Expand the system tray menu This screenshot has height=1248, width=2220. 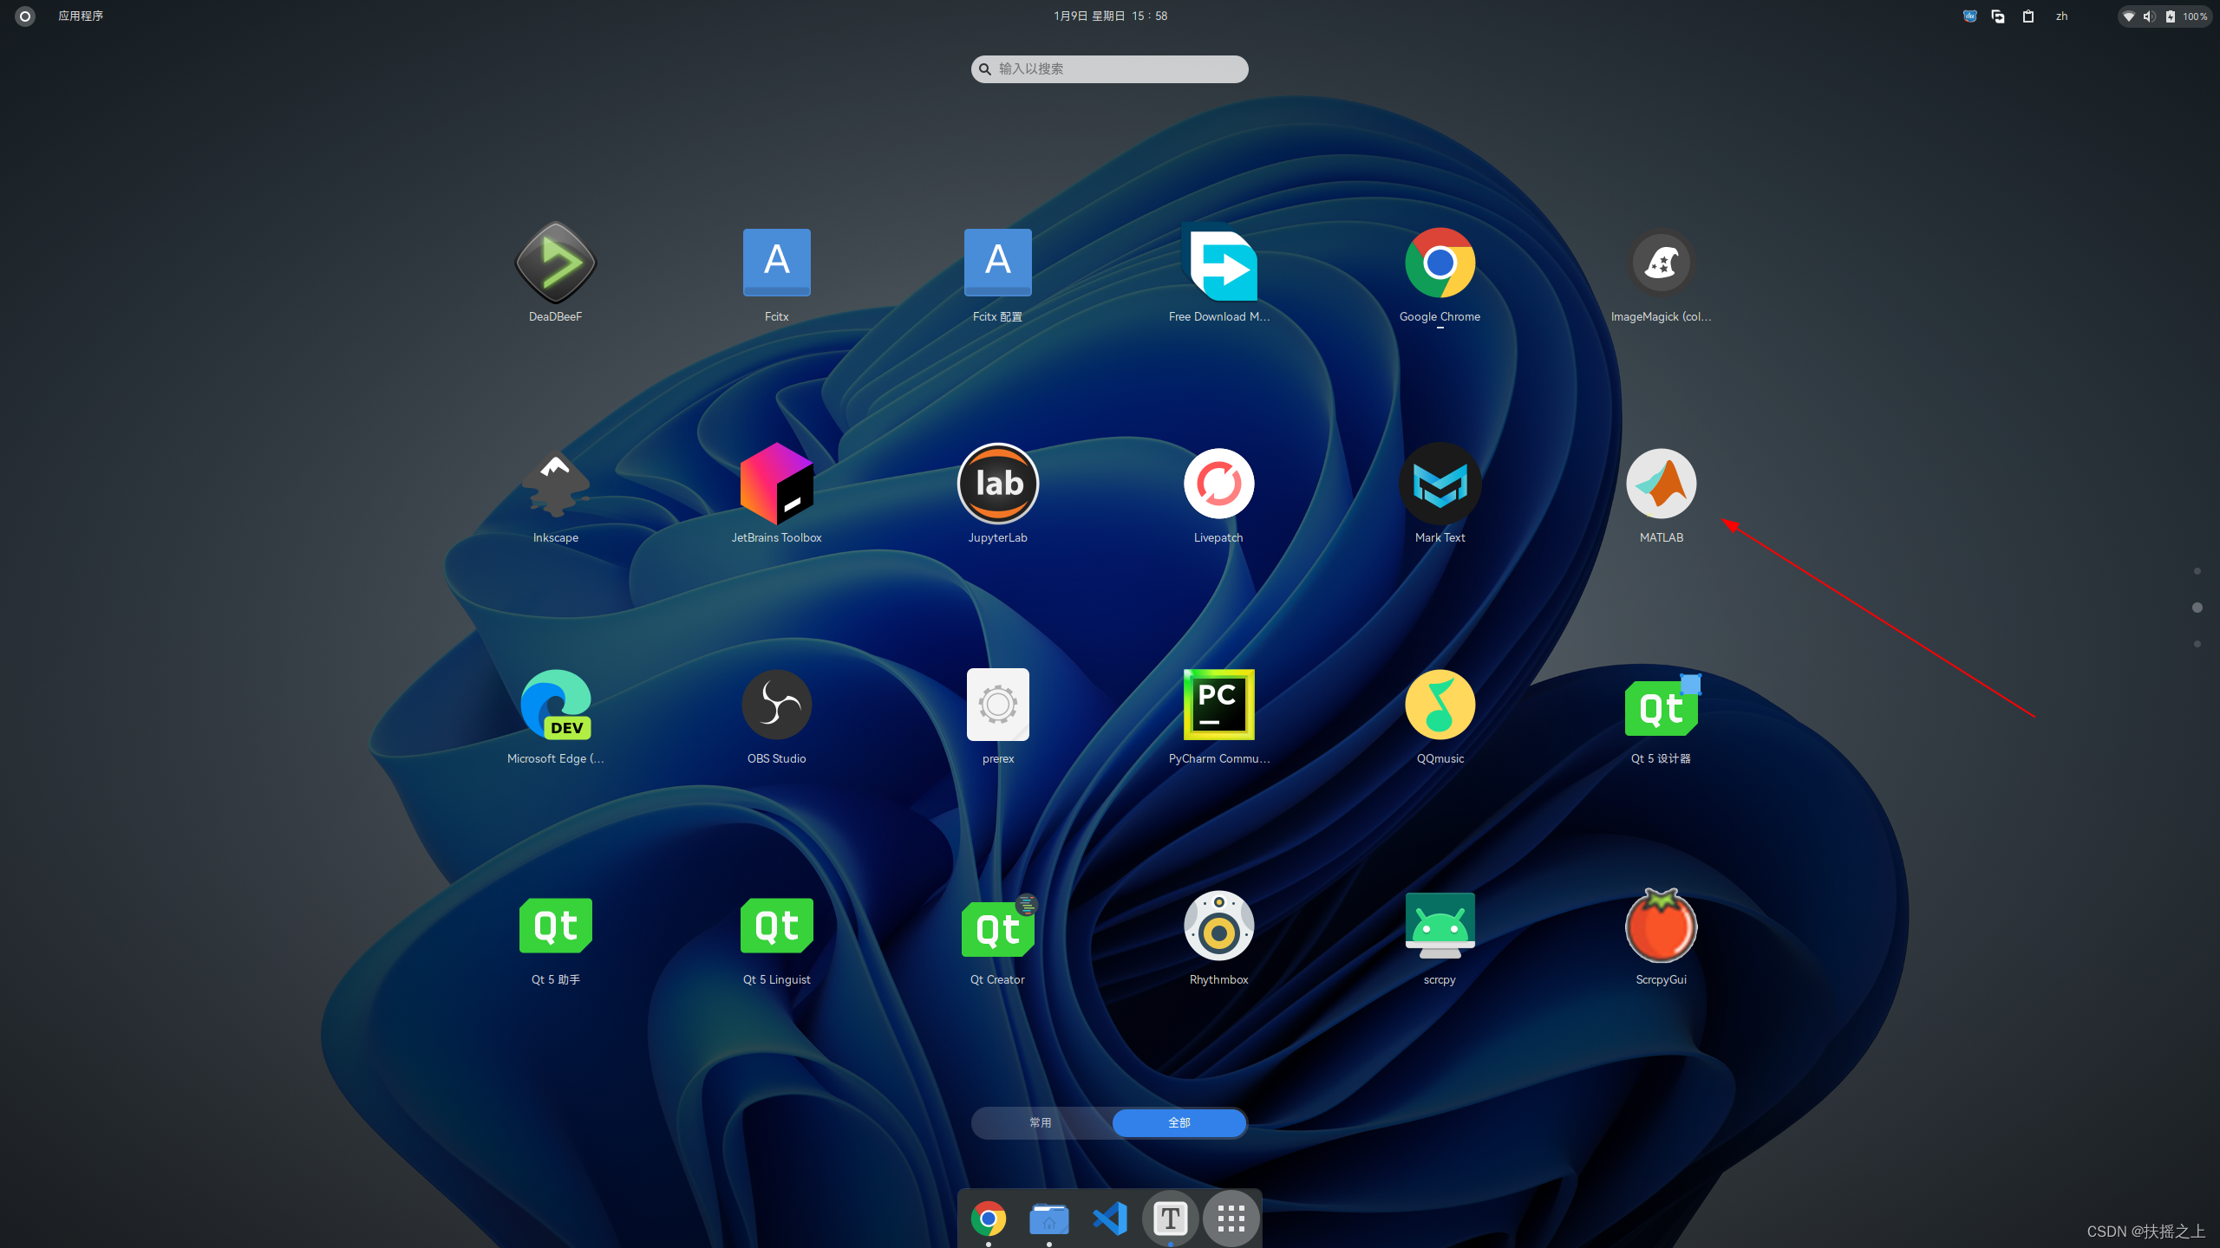[2165, 16]
